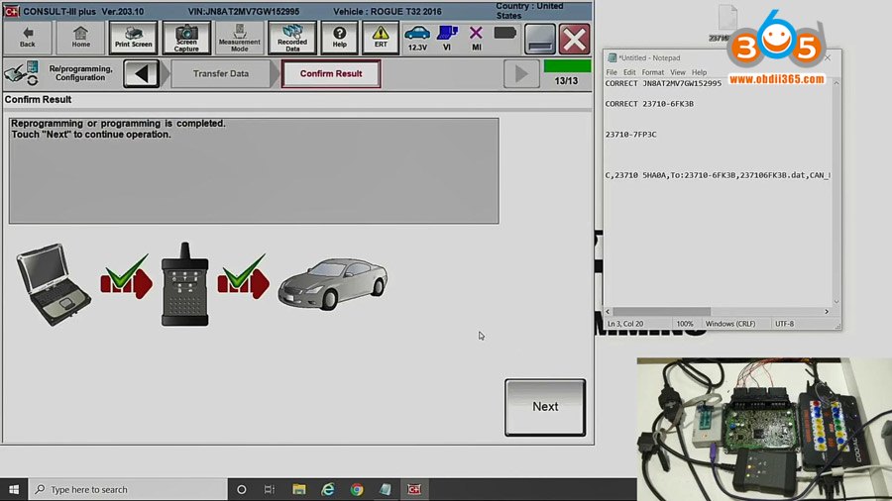Click CONSULT-III plus taskbar icon
Screen dimensions: 892x501
click(414, 489)
